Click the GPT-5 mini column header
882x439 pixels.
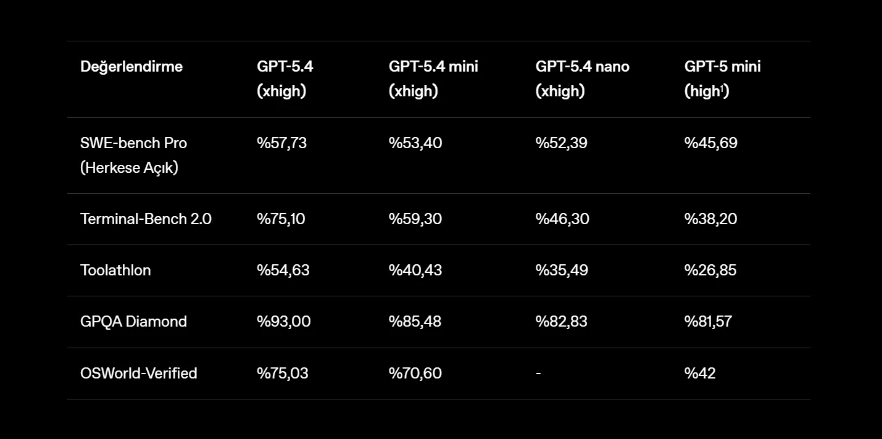pos(722,78)
